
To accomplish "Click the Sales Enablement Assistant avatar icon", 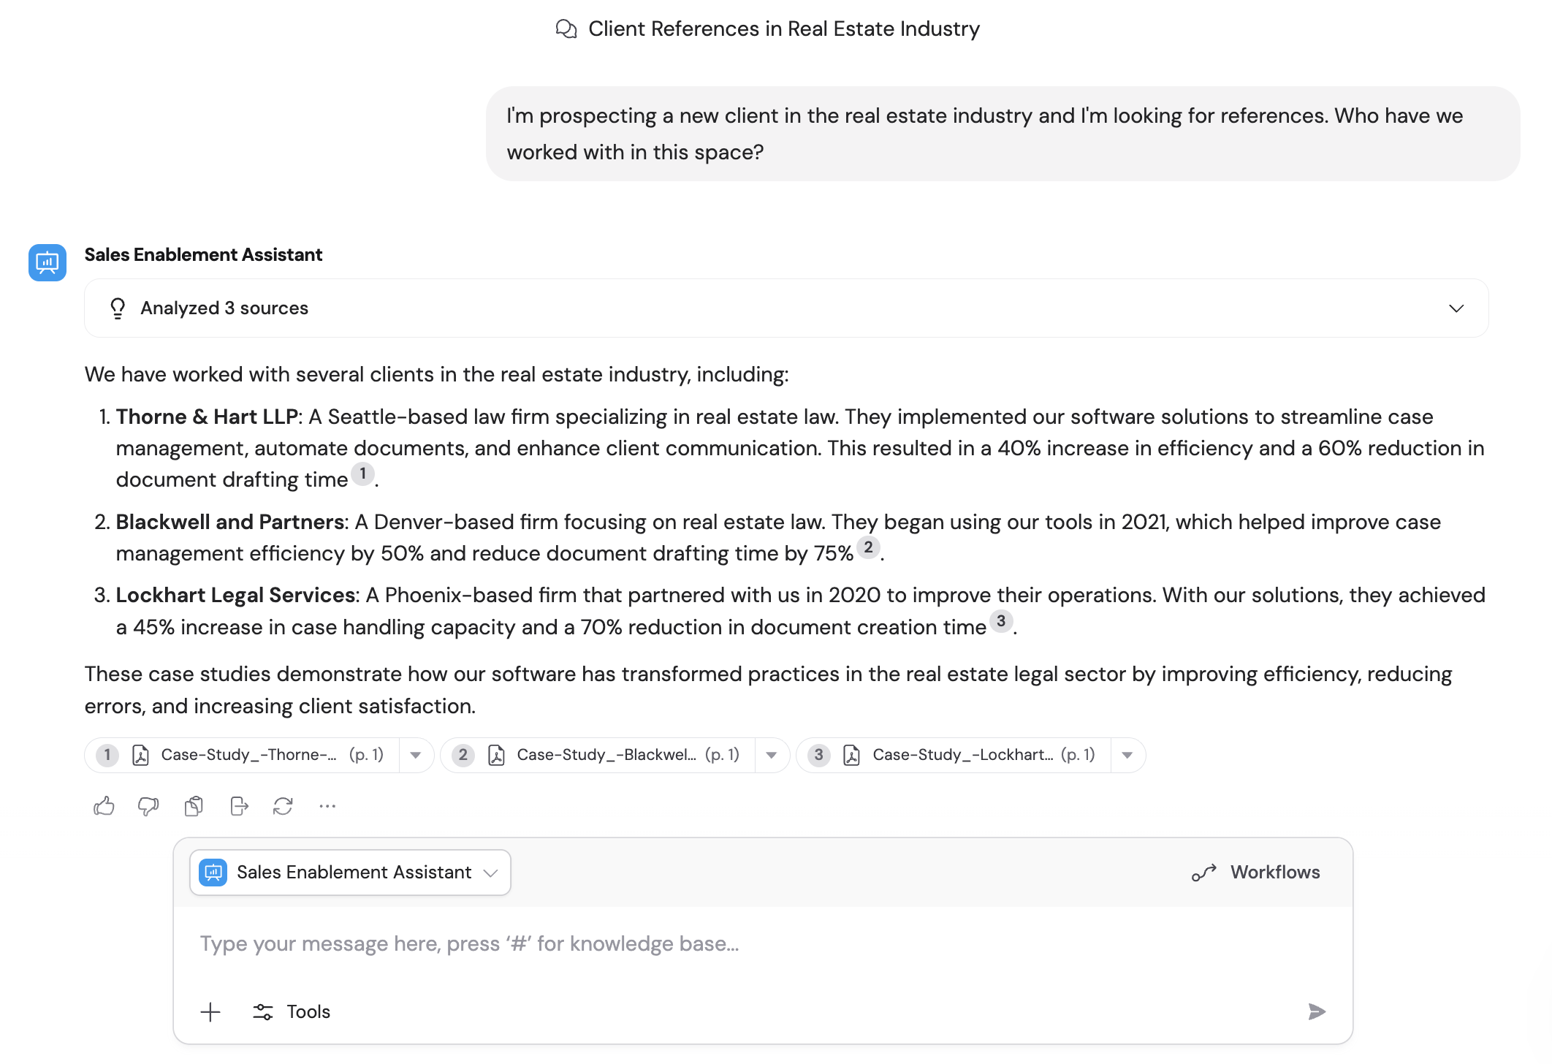I will point(47,262).
